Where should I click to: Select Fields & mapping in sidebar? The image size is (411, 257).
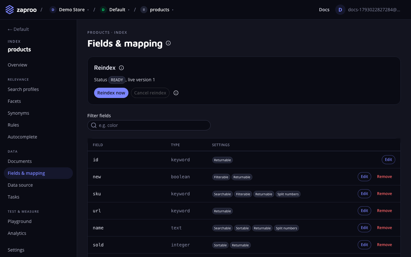[x=38, y=173]
